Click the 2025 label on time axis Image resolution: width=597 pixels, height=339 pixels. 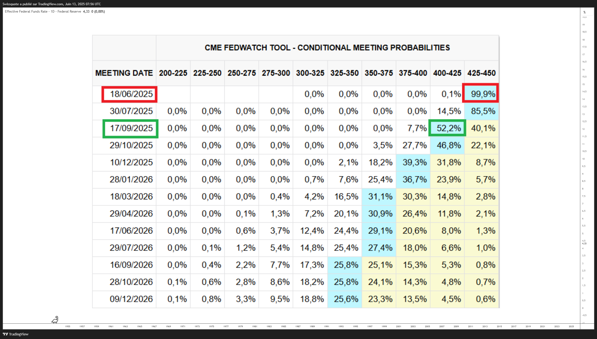[571, 326]
